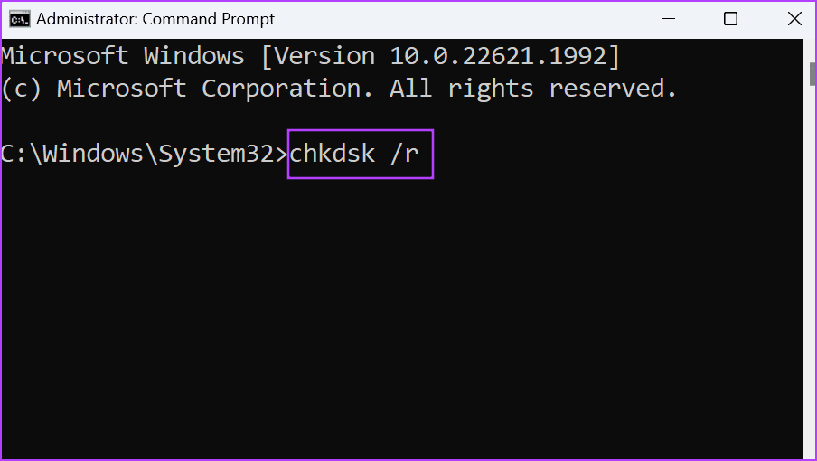Click the word "Windows" in the prompt path
This screenshot has width=817, height=461.
[93, 154]
